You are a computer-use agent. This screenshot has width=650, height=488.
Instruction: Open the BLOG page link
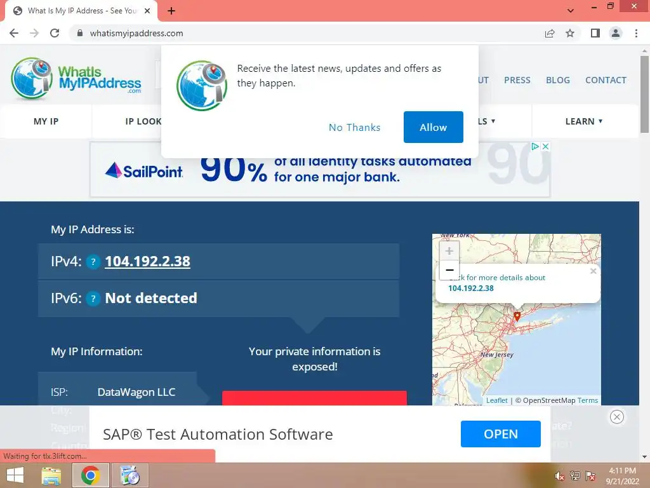coord(557,80)
